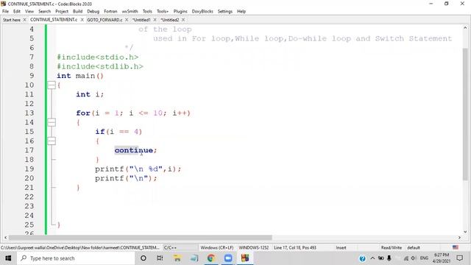Click the US flag icon in status bar
This screenshot has width=471, height=265.
(x=456, y=247)
